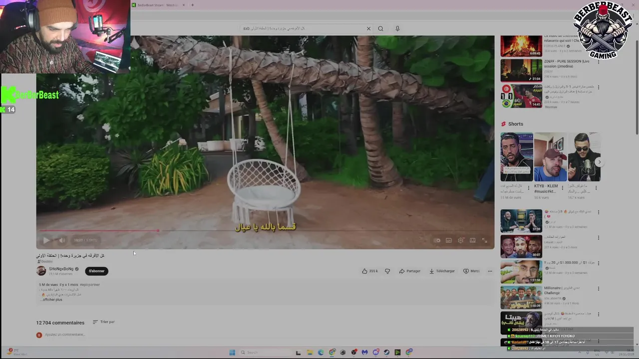The width and height of the screenshot is (639, 359).
Task: Open the 11 M de vues short
Action: (517, 157)
